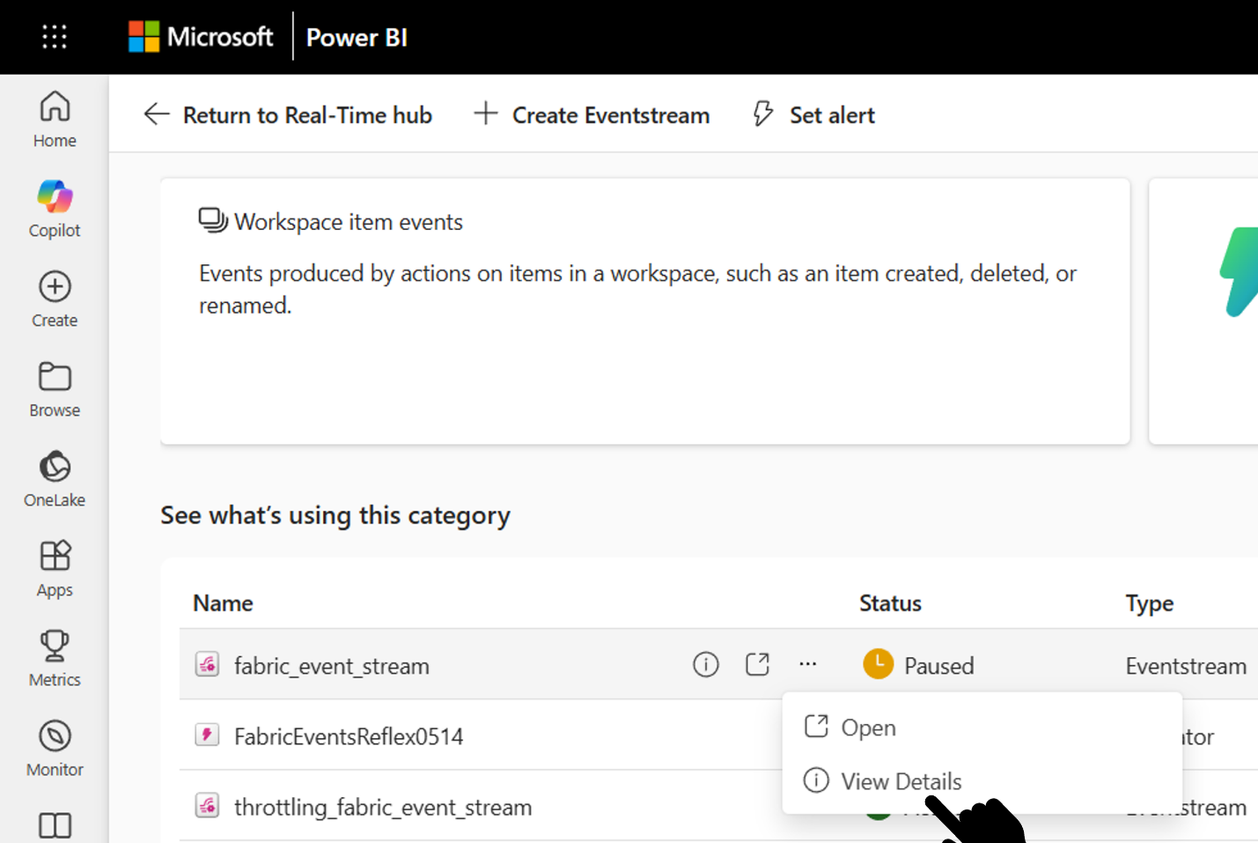
Task: Select Create in the navigation pane
Action: [x=54, y=299]
